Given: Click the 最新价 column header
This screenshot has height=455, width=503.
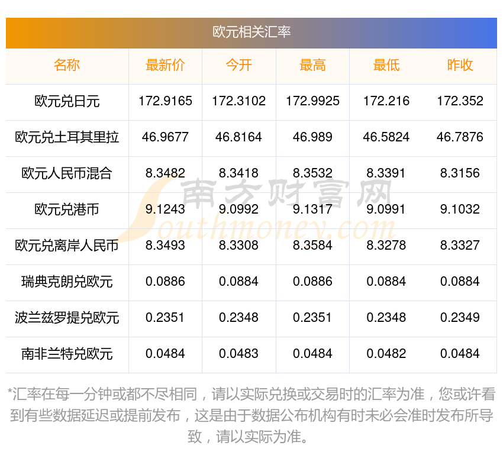Looking at the screenshot, I should (165, 65).
